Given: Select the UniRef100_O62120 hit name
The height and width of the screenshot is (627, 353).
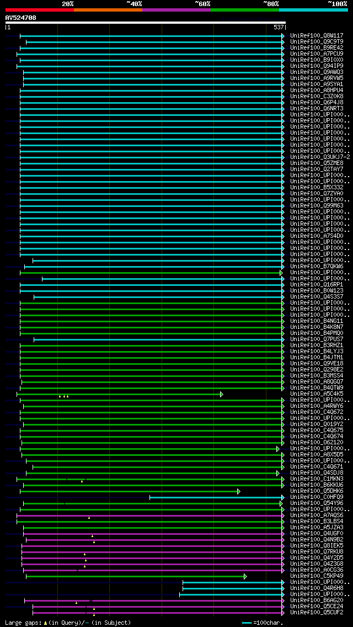Looking at the screenshot, I should (x=317, y=443).
